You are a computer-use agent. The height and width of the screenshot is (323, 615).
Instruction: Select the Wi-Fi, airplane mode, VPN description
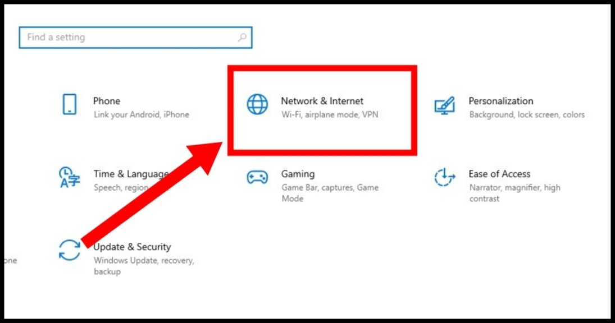(x=330, y=115)
